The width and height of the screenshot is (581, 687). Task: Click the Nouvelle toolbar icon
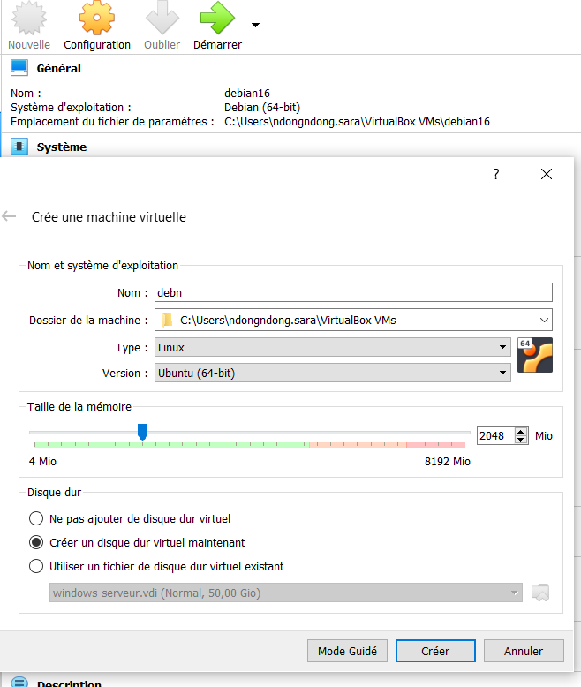point(29,18)
